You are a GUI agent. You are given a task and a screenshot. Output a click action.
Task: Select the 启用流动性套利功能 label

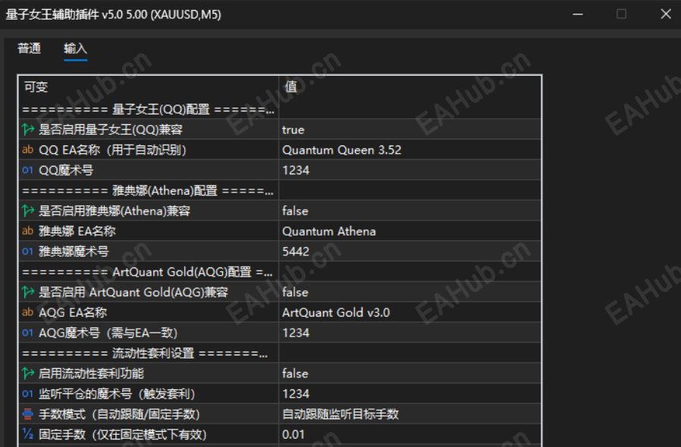click(91, 374)
